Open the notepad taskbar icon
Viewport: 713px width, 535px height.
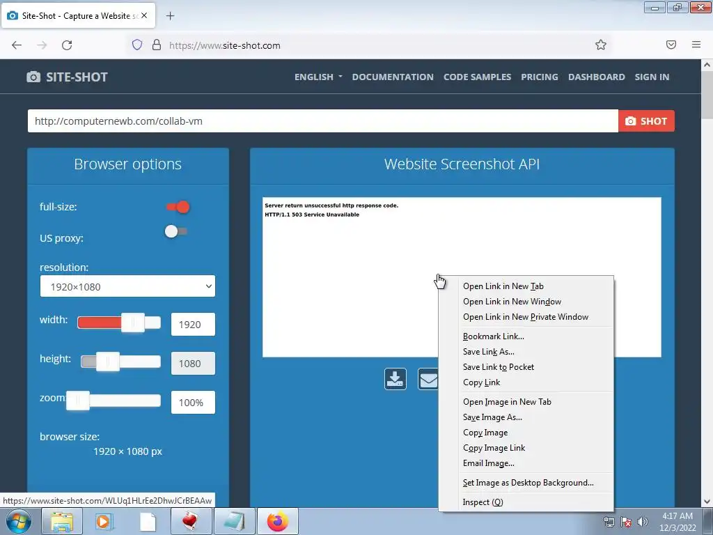(234, 521)
